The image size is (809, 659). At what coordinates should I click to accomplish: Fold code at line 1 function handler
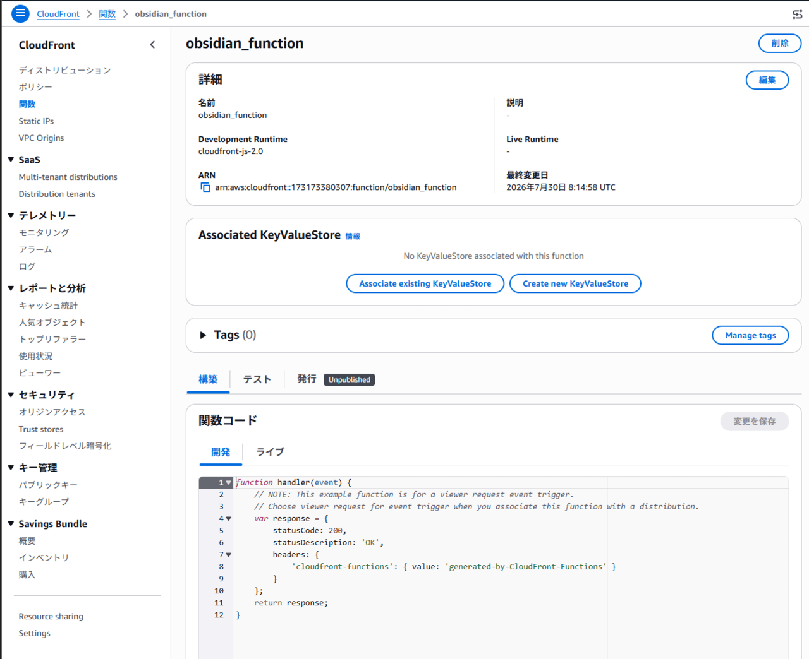coord(229,483)
